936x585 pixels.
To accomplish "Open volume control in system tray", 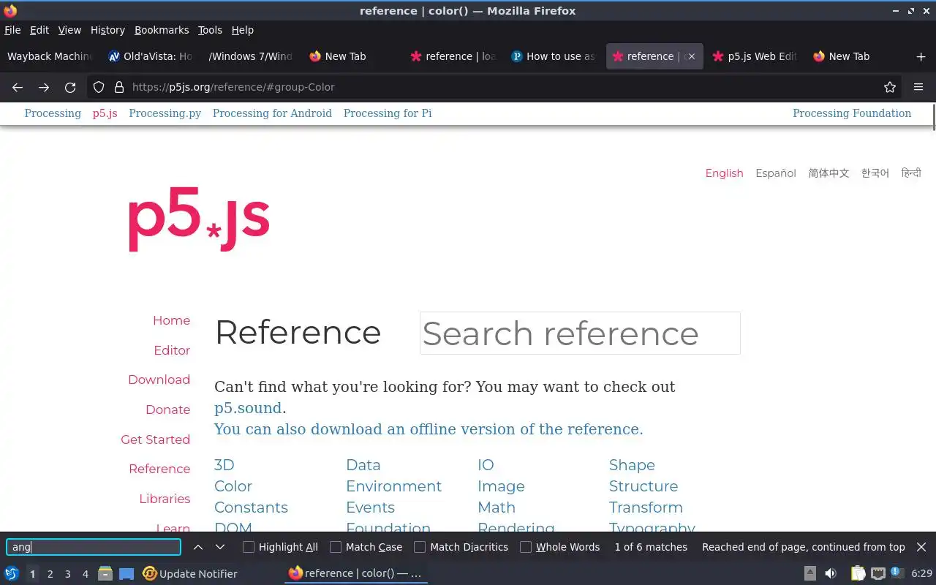I will click(831, 573).
